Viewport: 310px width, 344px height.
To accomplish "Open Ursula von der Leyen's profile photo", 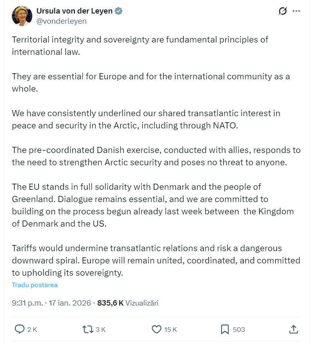I will (x=22, y=16).
